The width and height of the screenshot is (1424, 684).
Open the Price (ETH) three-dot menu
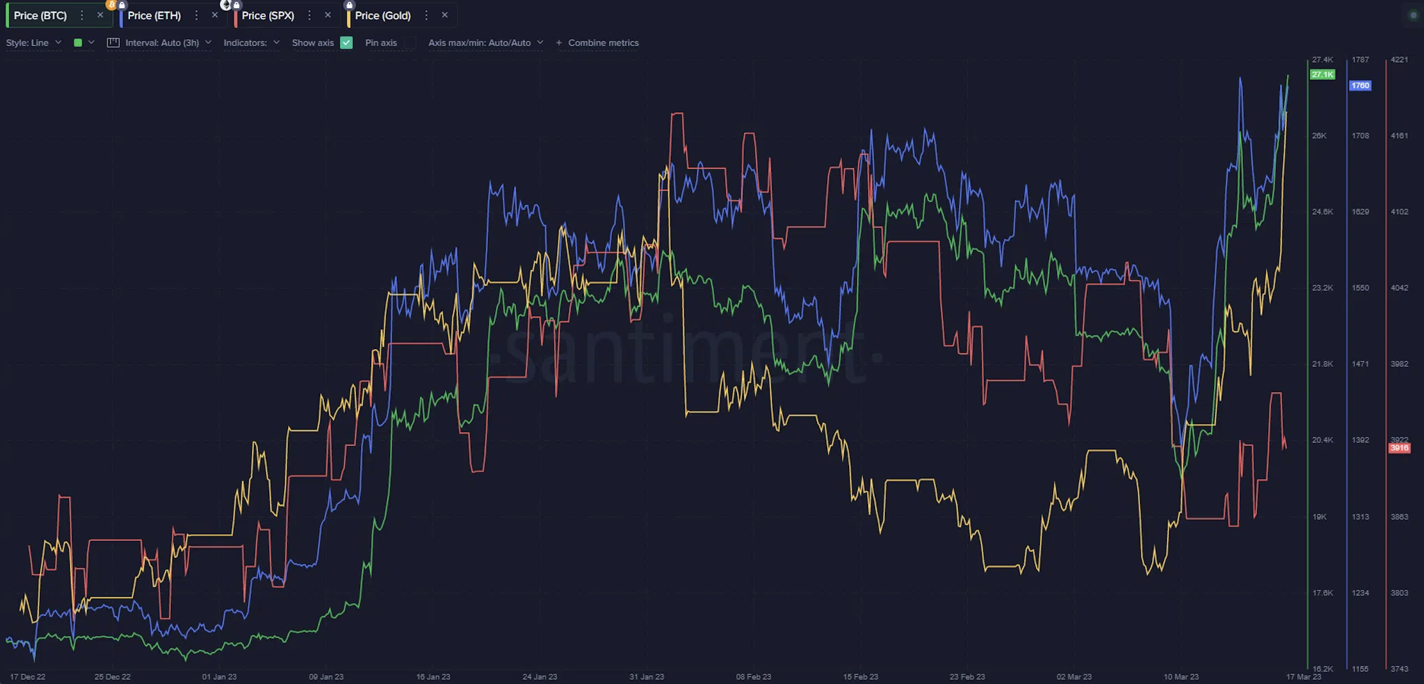196,15
